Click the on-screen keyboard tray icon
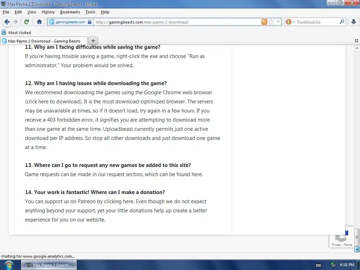 pos(319,265)
